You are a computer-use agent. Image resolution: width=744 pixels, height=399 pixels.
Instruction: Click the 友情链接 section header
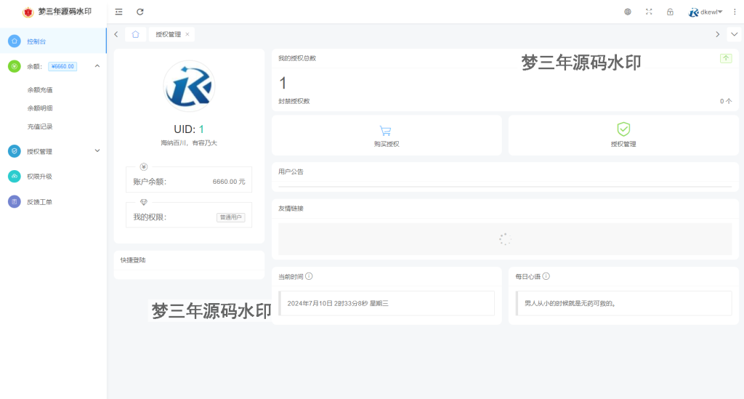(x=291, y=209)
